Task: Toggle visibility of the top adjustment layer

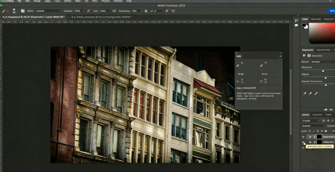Action: click(x=303, y=137)
